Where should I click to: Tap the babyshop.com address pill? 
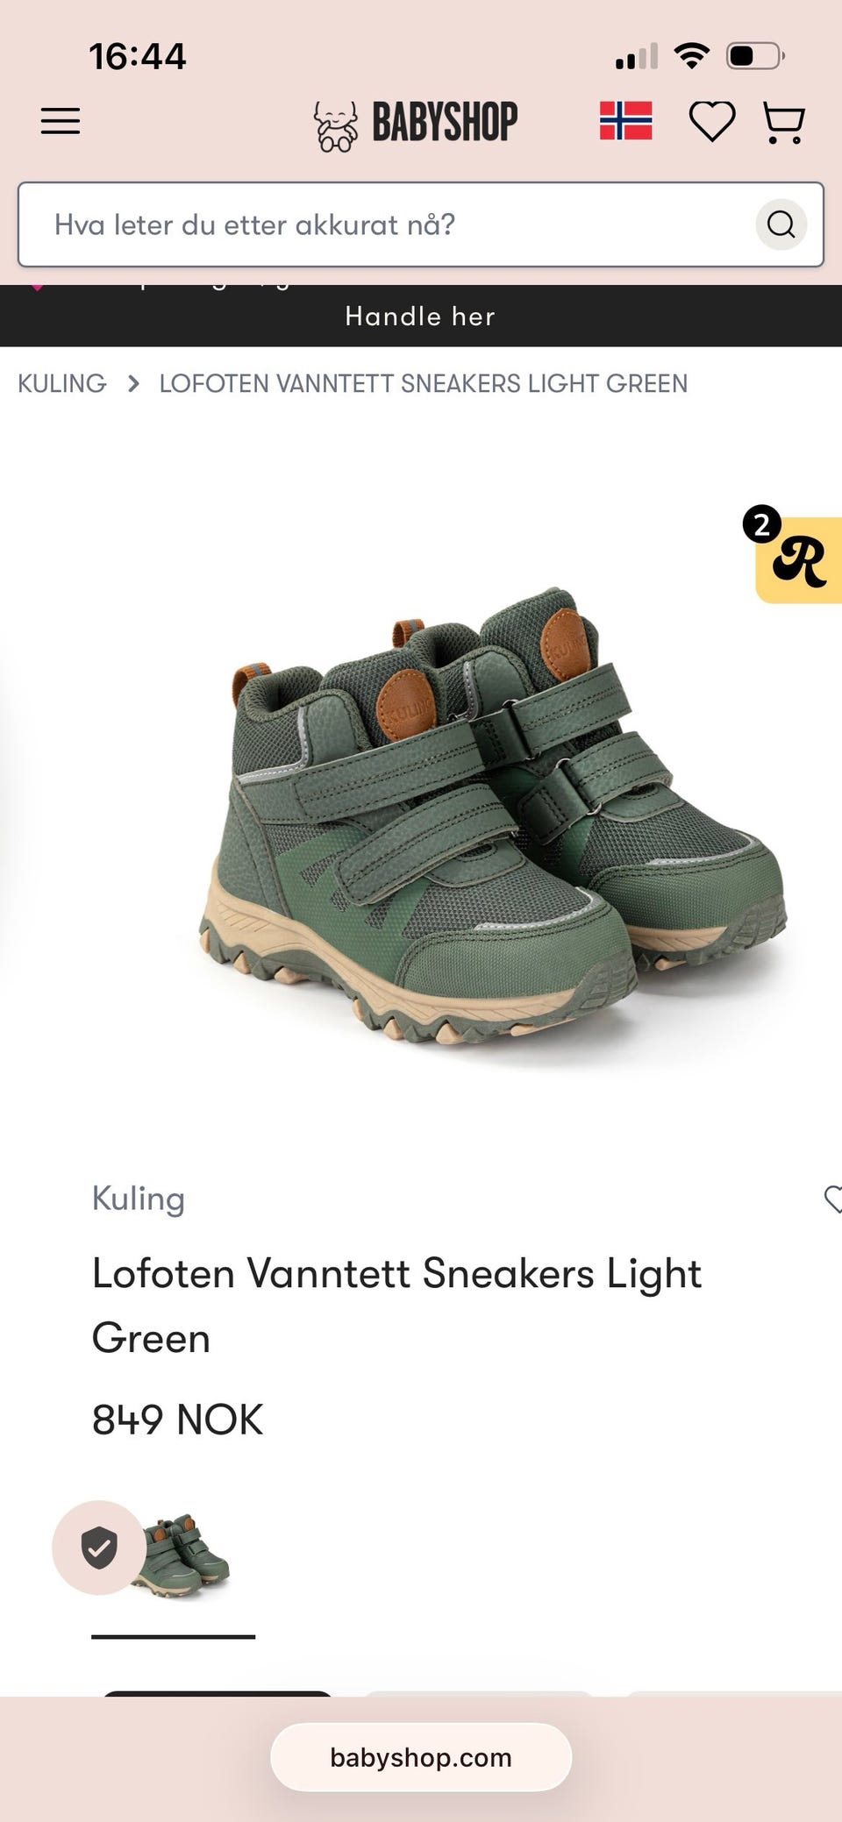[421, 1757]
